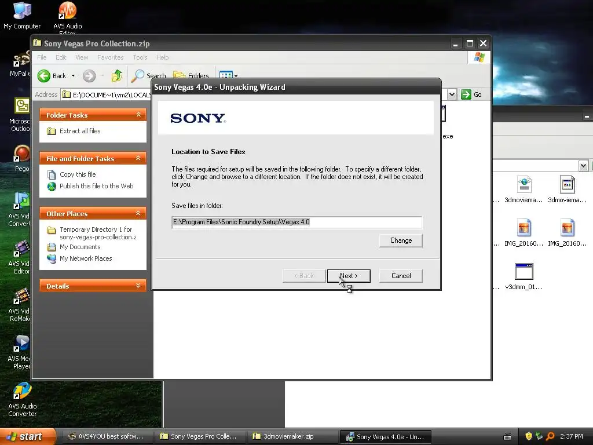The width and height of the screenshot is (593, 445).
Task: Open the address bar dropdown
Action: click(x=452, y=94)
